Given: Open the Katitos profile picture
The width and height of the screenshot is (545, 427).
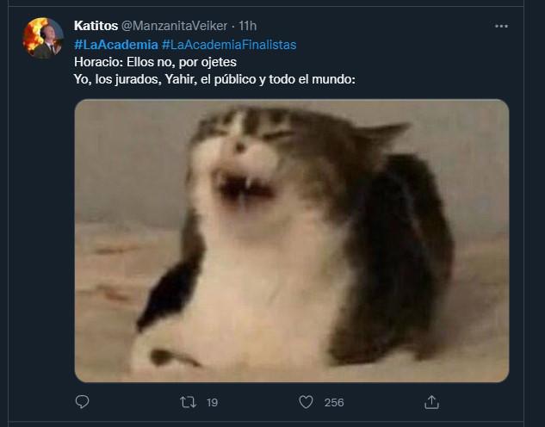Looking at the screenshot, I should [43, 38].
